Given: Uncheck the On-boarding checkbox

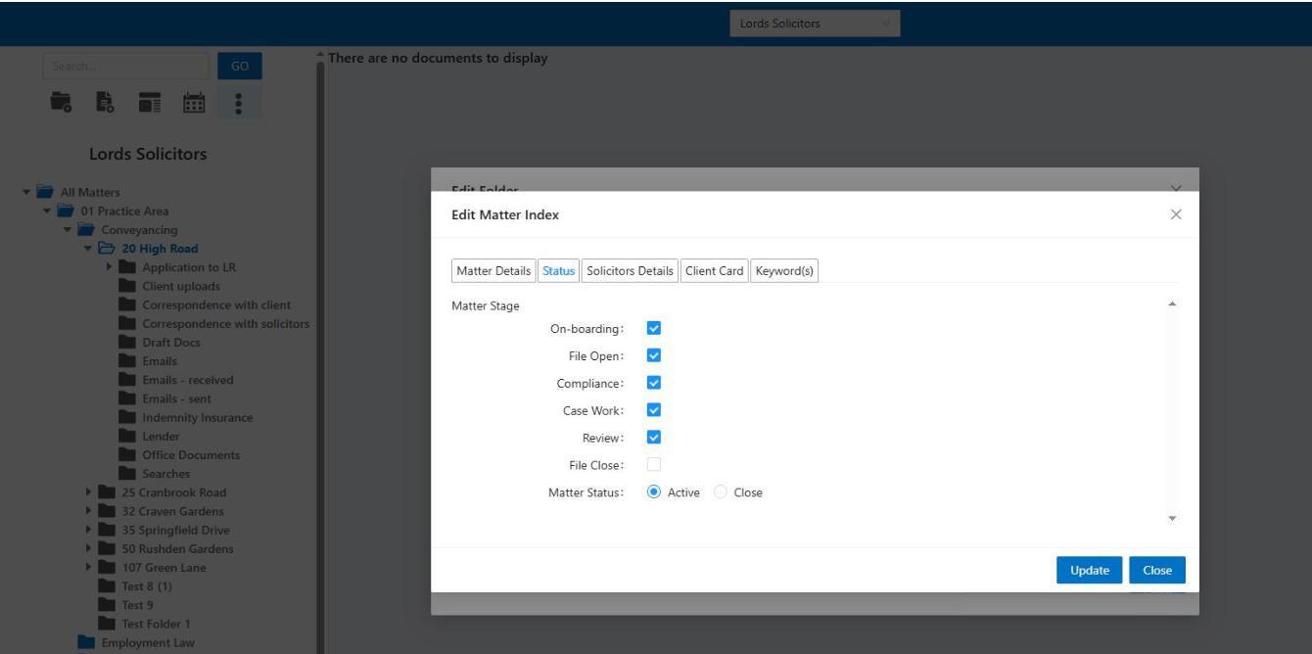Looking at the screenshot, I should [x=654, y=328].
